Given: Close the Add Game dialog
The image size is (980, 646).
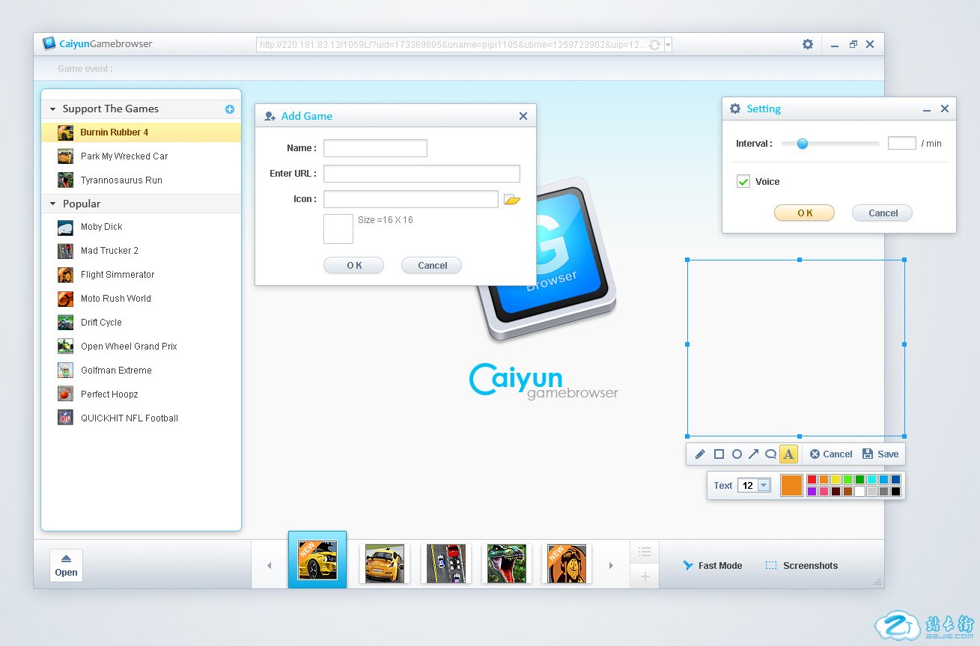Looking at the screenshot, I should (523, 116).
